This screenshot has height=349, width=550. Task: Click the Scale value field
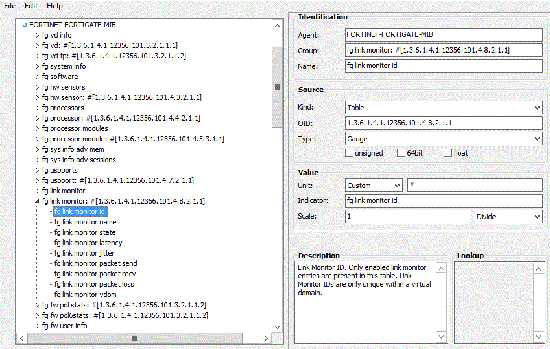click(407, 217)
